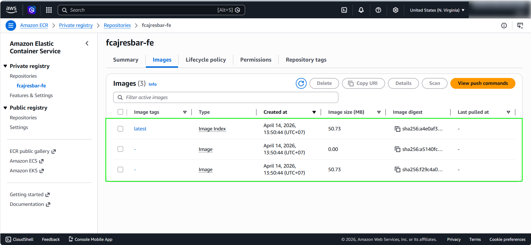Open the AWS CloudShell icon in top bar
Screen dimensions: 531x245
point(344,10)
